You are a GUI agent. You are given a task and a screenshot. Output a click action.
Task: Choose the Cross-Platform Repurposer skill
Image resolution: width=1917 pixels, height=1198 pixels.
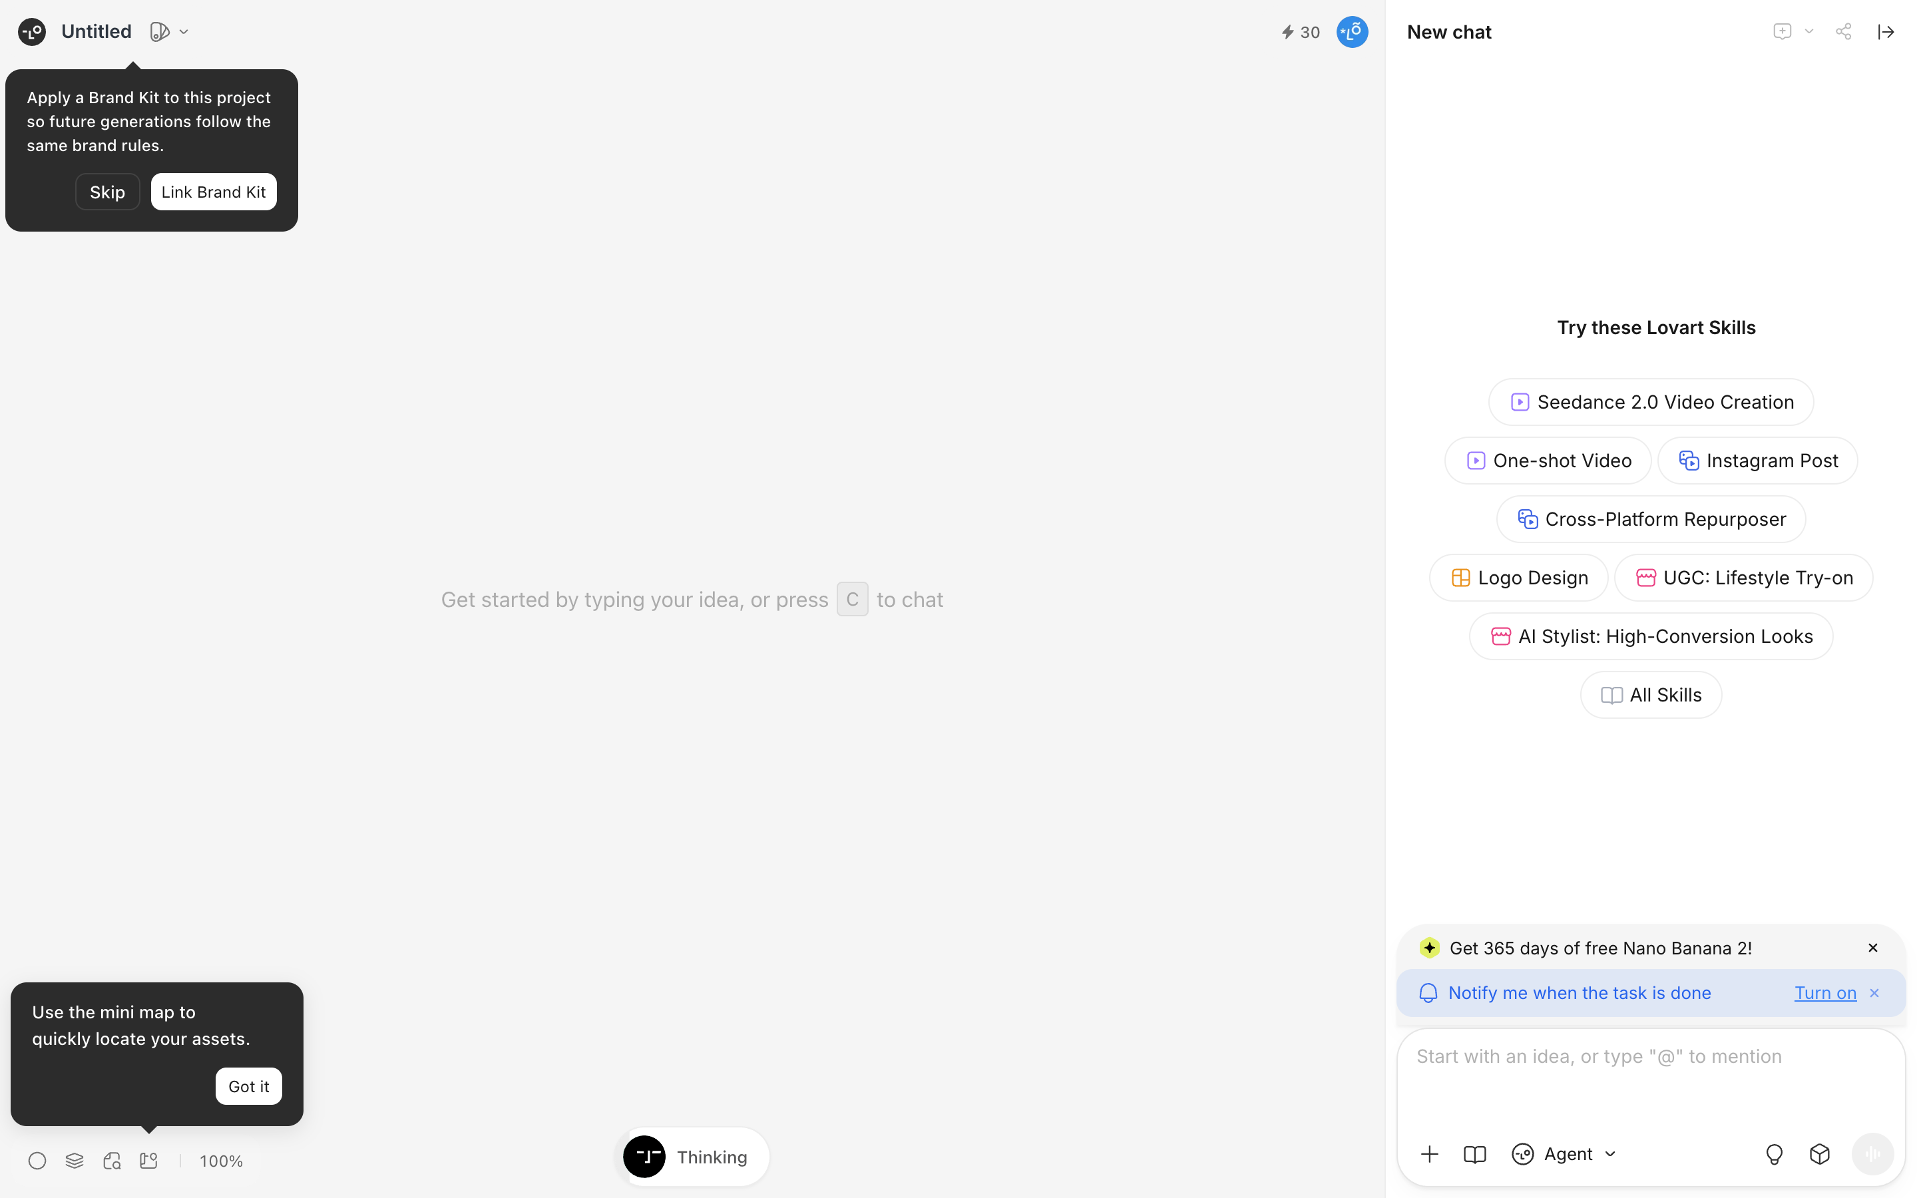point(1651,519)
